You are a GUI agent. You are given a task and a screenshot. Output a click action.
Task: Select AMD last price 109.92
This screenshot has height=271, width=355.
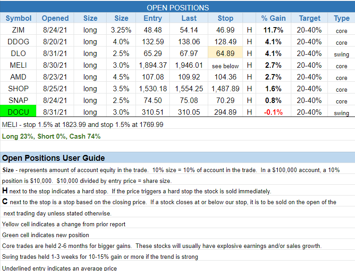(x=189, y=77)
